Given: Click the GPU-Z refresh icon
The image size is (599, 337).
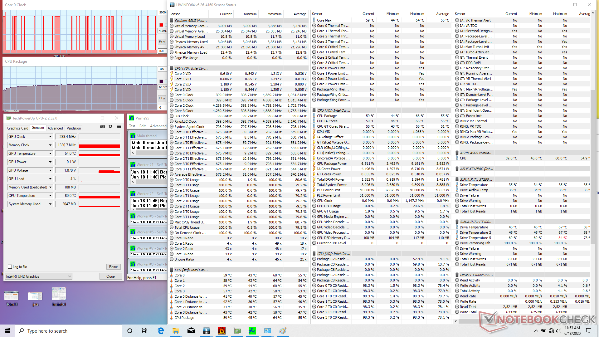Looking at the screenshot, I should point(110,126).
